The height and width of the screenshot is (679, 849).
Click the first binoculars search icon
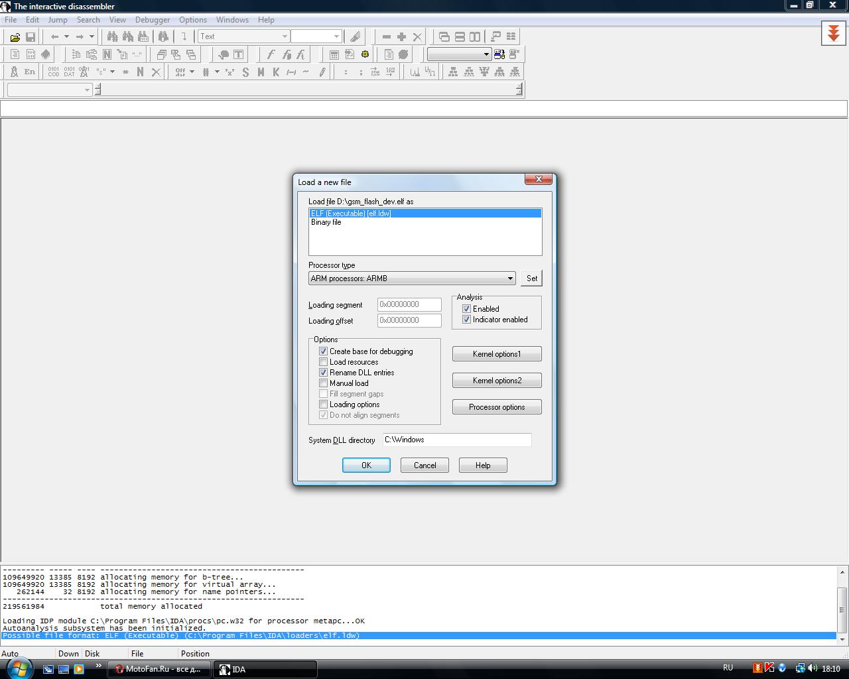113,36
